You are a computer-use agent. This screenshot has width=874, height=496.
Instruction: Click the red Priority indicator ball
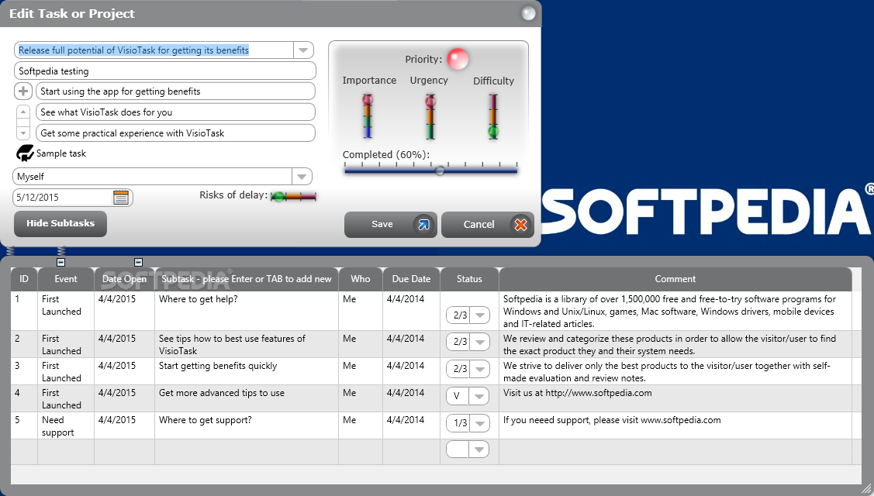click(x=458, y=59)
